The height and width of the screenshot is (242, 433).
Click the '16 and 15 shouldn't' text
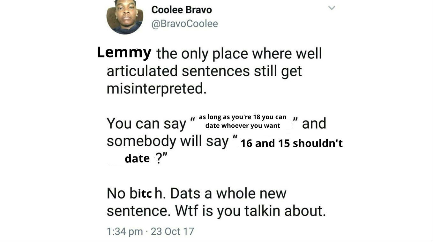click(291, 143)
